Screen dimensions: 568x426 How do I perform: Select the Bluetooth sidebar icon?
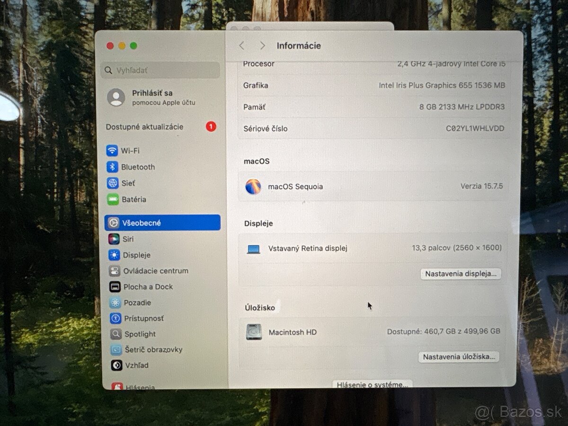112,167
